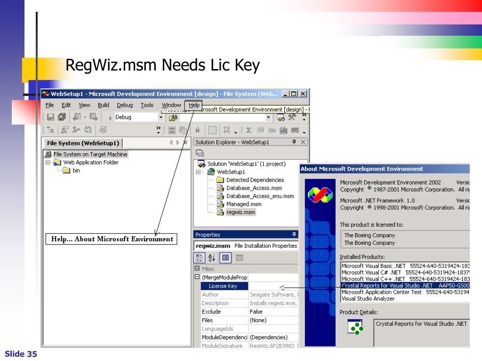Open the Build menu
This screenshot has width=482, height=361.
click(103, 105)
